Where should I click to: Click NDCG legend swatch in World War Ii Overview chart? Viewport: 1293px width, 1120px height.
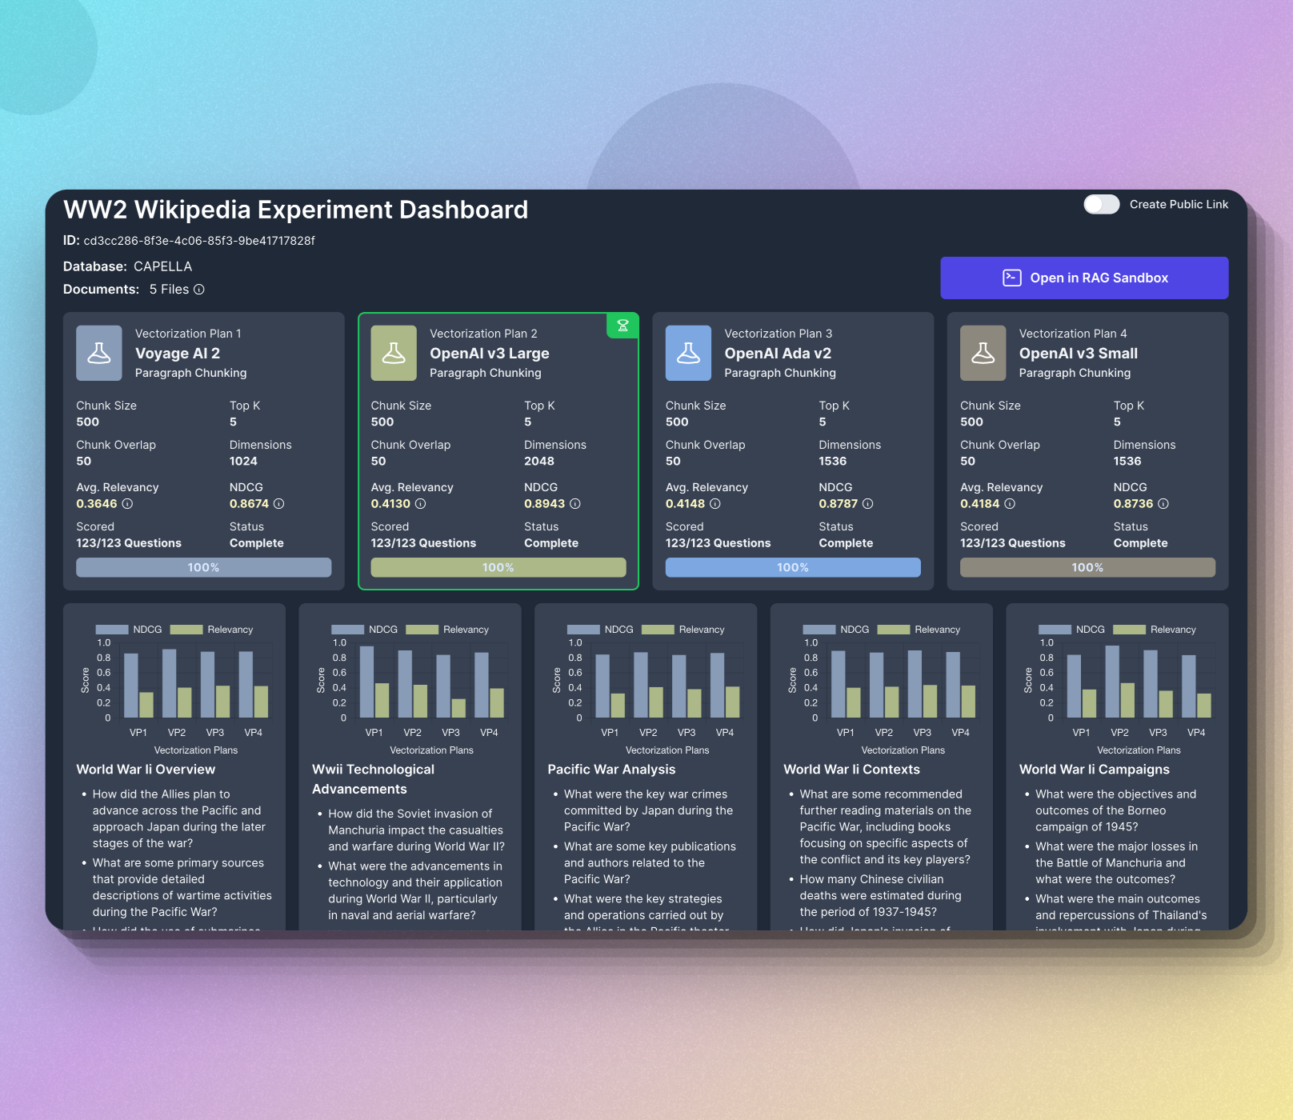[x=112, y=630]
